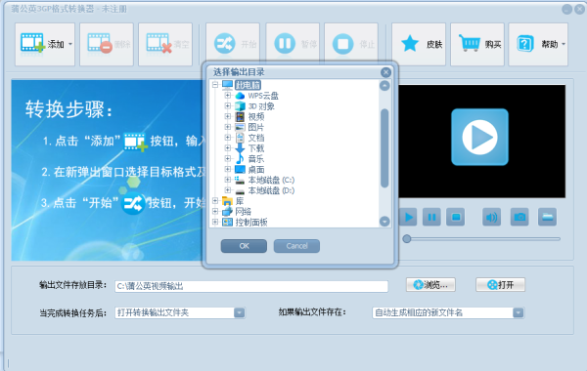Click the play button beside the pause control

click(x=408, y=217)
